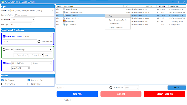The width and height of the screenshot is (187, 105).
Task: Open the calendar picker for date field
Action: click(x=29, y=68)
